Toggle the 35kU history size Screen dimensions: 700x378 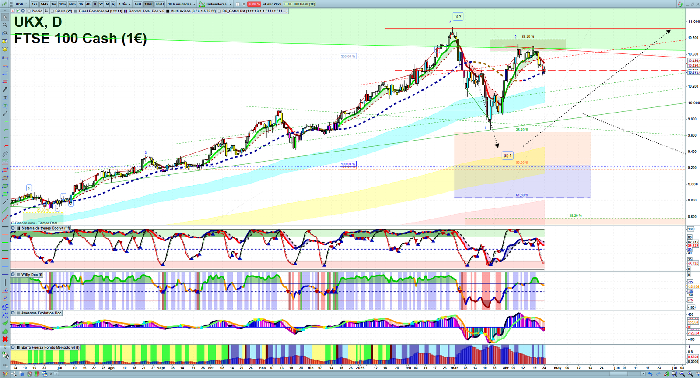(x=160, y=4)
